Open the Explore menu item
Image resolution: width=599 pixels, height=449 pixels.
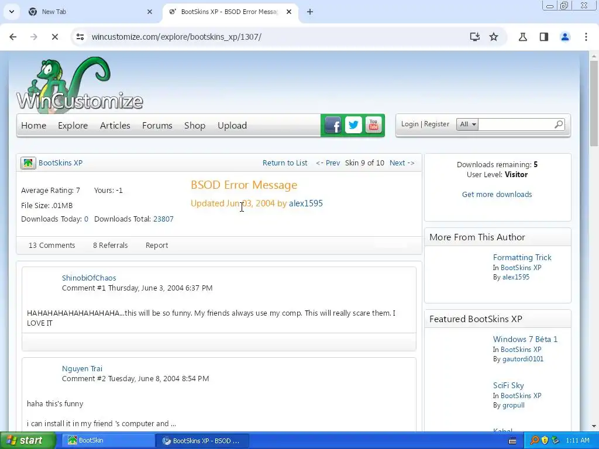[x=73, y=126]
